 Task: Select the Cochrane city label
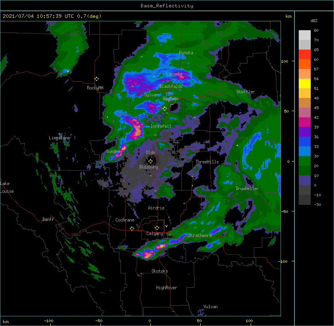tap(125, 220)
